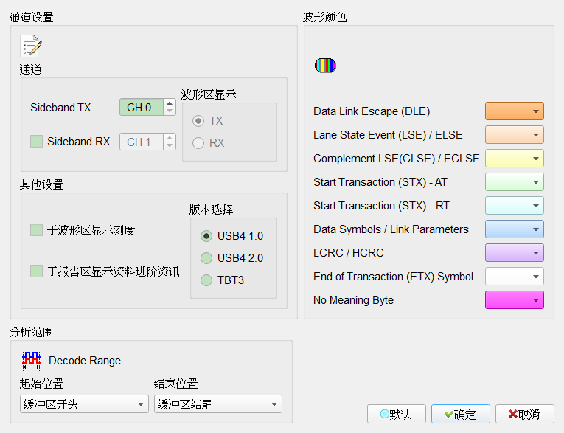Click the '波形区显示' group title
Image resolution: width=564 pixels, height=433 pixels.
[209, 94]
